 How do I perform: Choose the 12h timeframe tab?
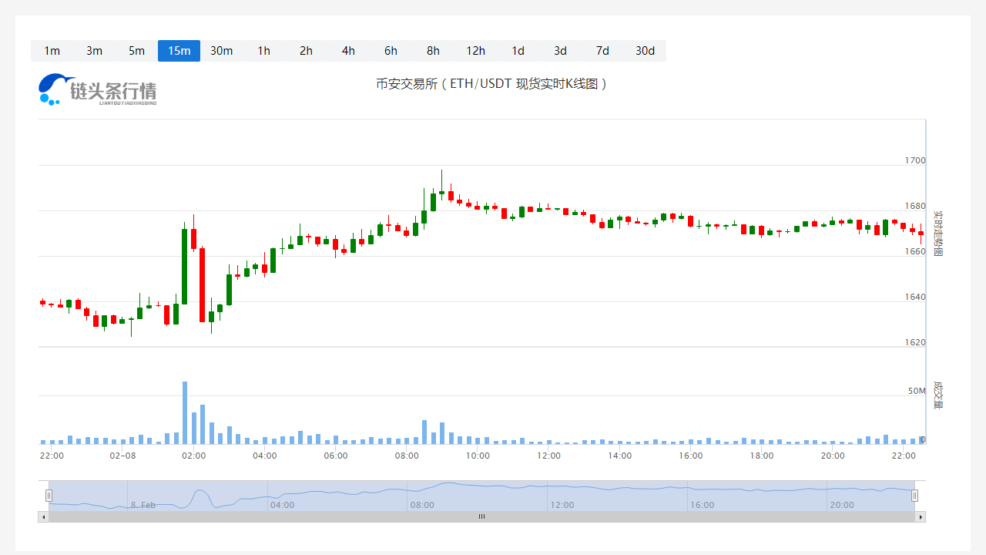475,51
